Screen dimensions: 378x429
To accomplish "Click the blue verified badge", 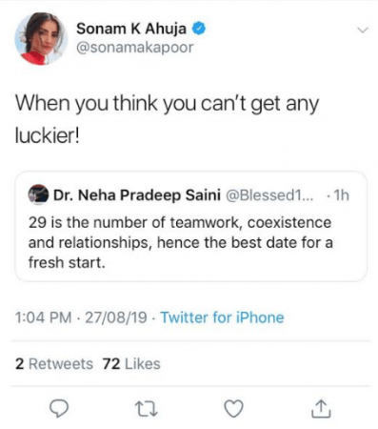I will 199,29.
